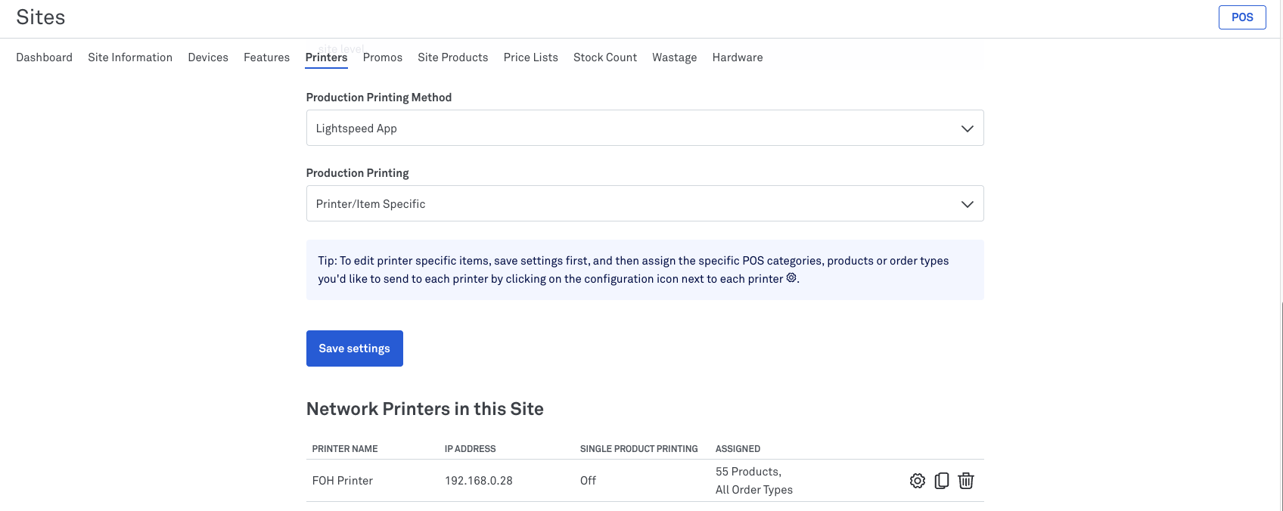The width and height of the screenshot is (1283, 511).
Task: Click the Save settings button
Action: 355,348
